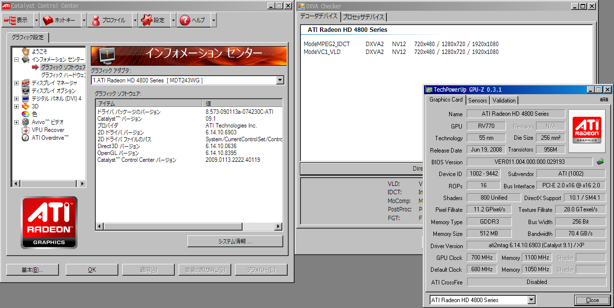Screen dimensions: 614x308
Task: Expand arrow beside ヘルプ button
Action: [214, 20]
